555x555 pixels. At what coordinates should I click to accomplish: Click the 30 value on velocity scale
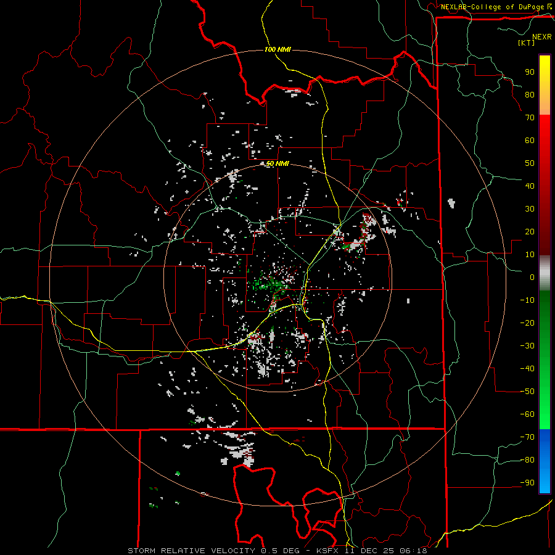tap(530, 209)
